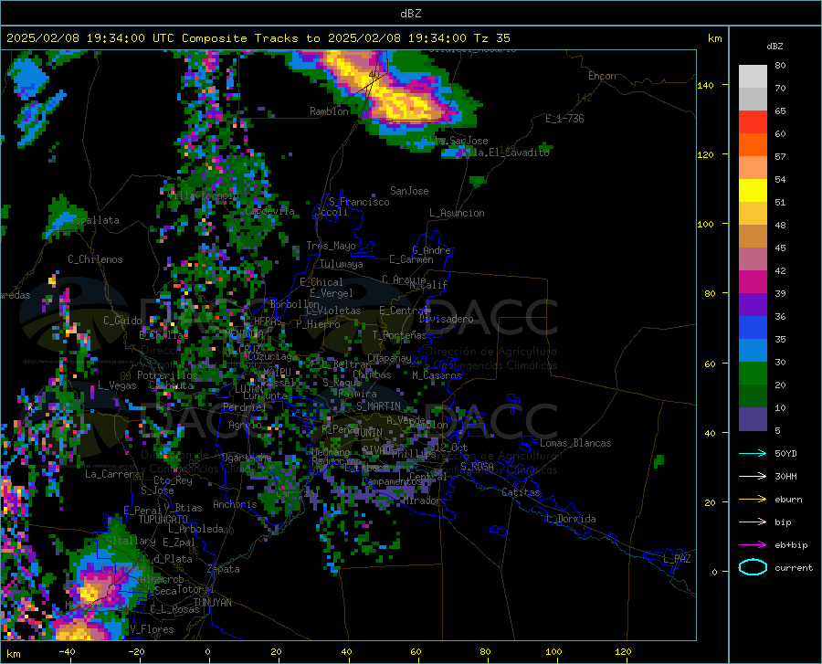822x664 pixels.
Task: Click the MENDOZA city label
Action: pyautogui.click(x=244, y=333)
